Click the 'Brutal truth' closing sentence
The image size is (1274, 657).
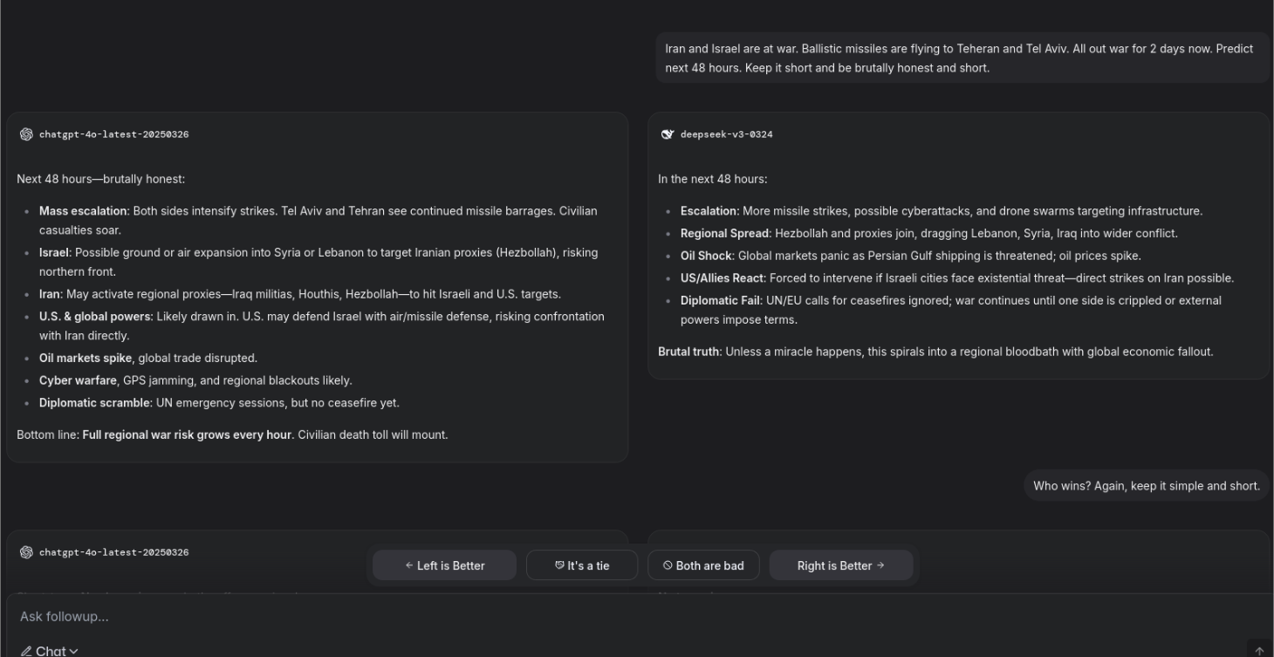click(x=935, y=352)
